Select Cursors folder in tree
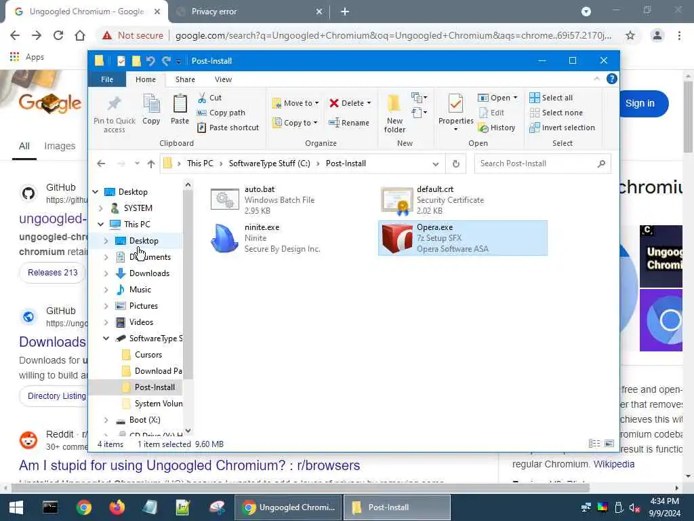694x521 pixels. click(x=148, y=355)
